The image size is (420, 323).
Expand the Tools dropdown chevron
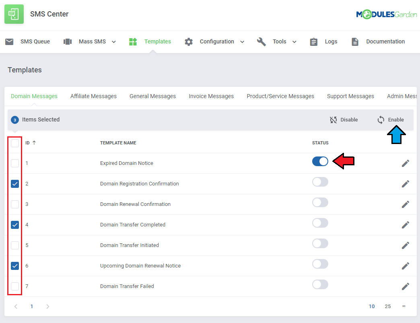294,42
